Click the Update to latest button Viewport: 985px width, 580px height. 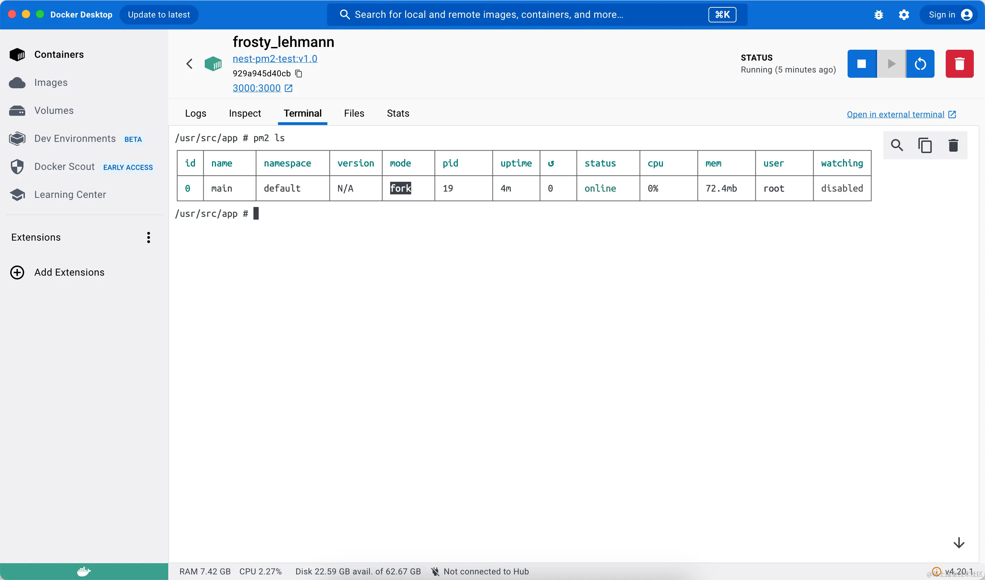click(x=159, y=15)
